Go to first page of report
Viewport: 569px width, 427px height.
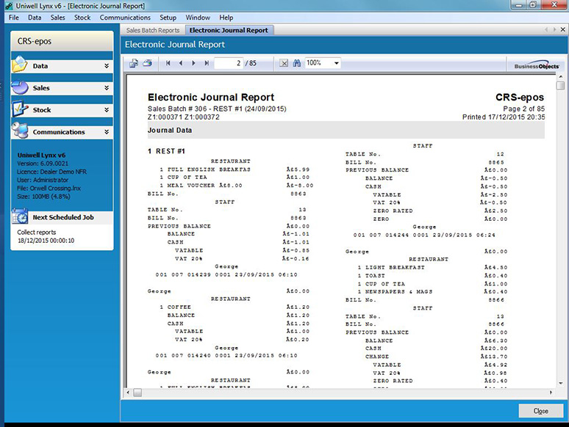(168, 64)
